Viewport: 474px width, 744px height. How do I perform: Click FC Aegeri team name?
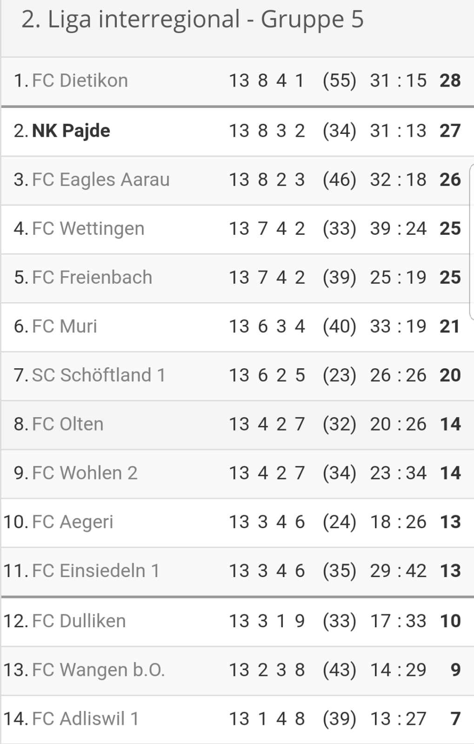pos(73,522)
